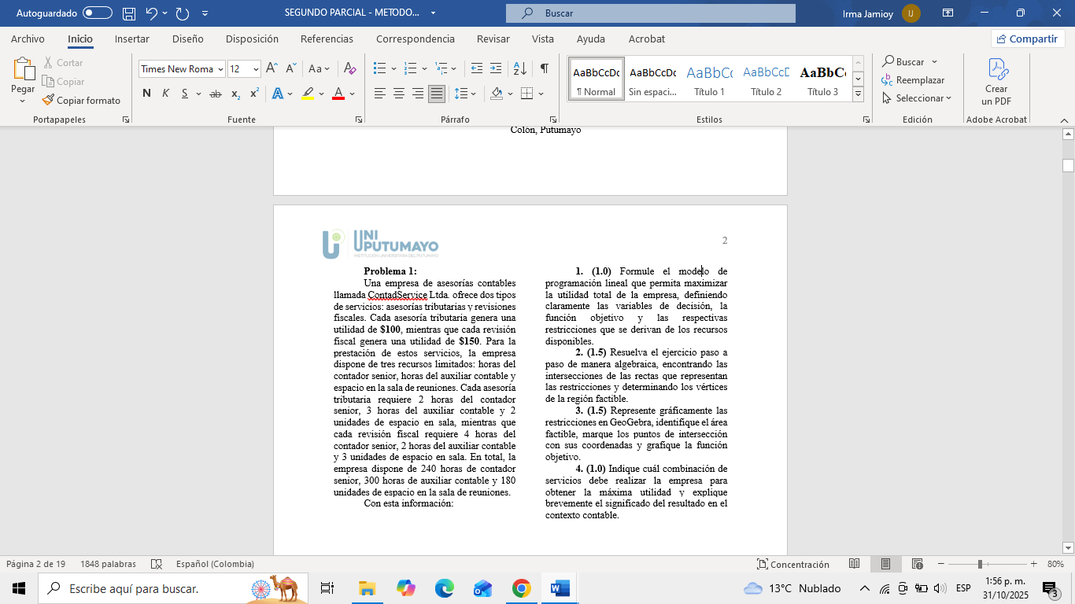Launch Chrome from the taskbar
This screenshot has width=1075, height=604.
[x=522, y=587]
